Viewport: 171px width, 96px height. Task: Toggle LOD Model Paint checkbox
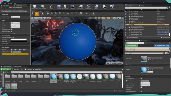[11, 52]
